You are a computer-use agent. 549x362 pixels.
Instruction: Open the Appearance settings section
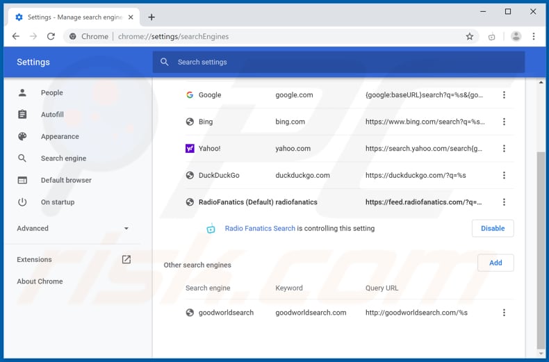pyautogui.click(x=60, y=137)
